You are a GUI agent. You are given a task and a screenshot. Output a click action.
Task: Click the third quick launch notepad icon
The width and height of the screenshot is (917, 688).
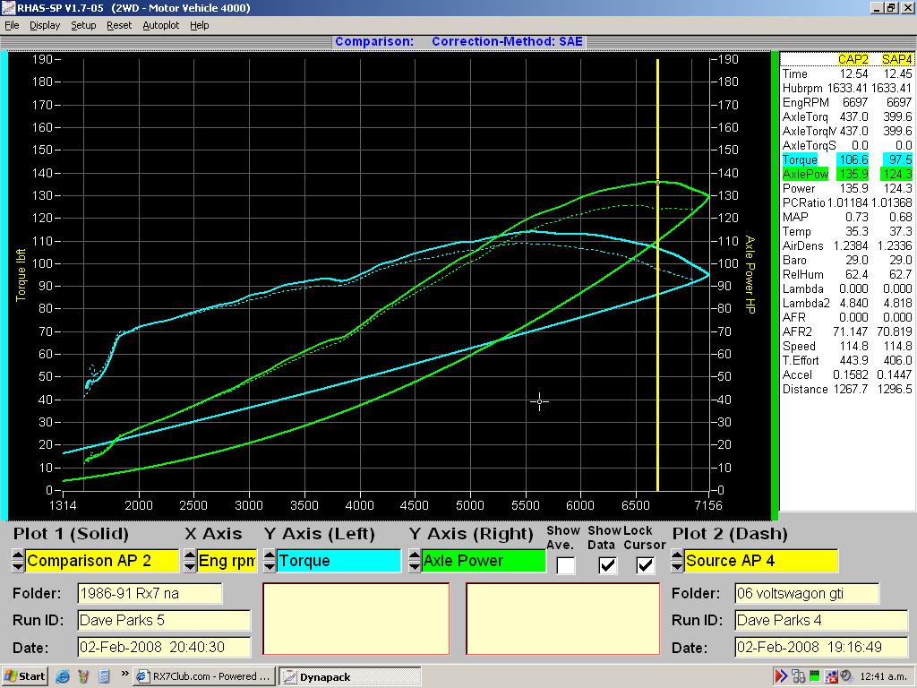pyautogui.click(x=104, y=677)
